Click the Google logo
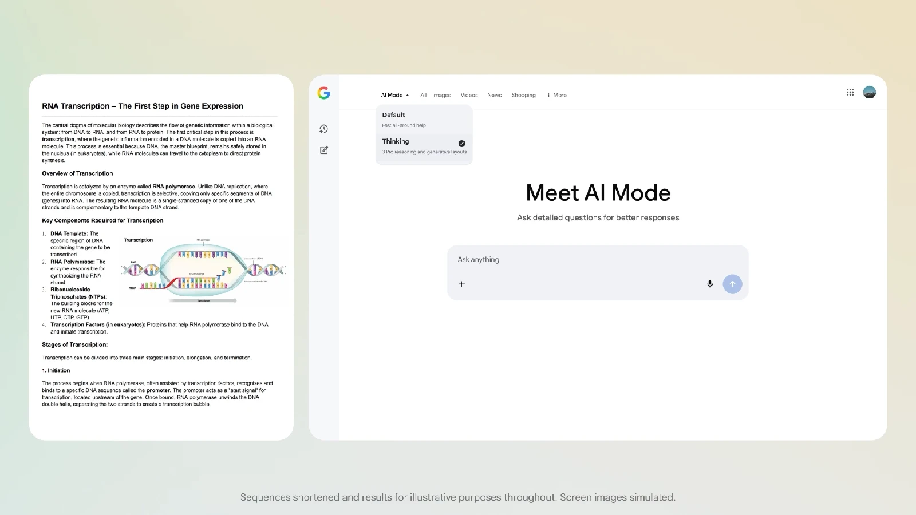The image size is (916, 515). pyautogui.click(x=324, y=93)
